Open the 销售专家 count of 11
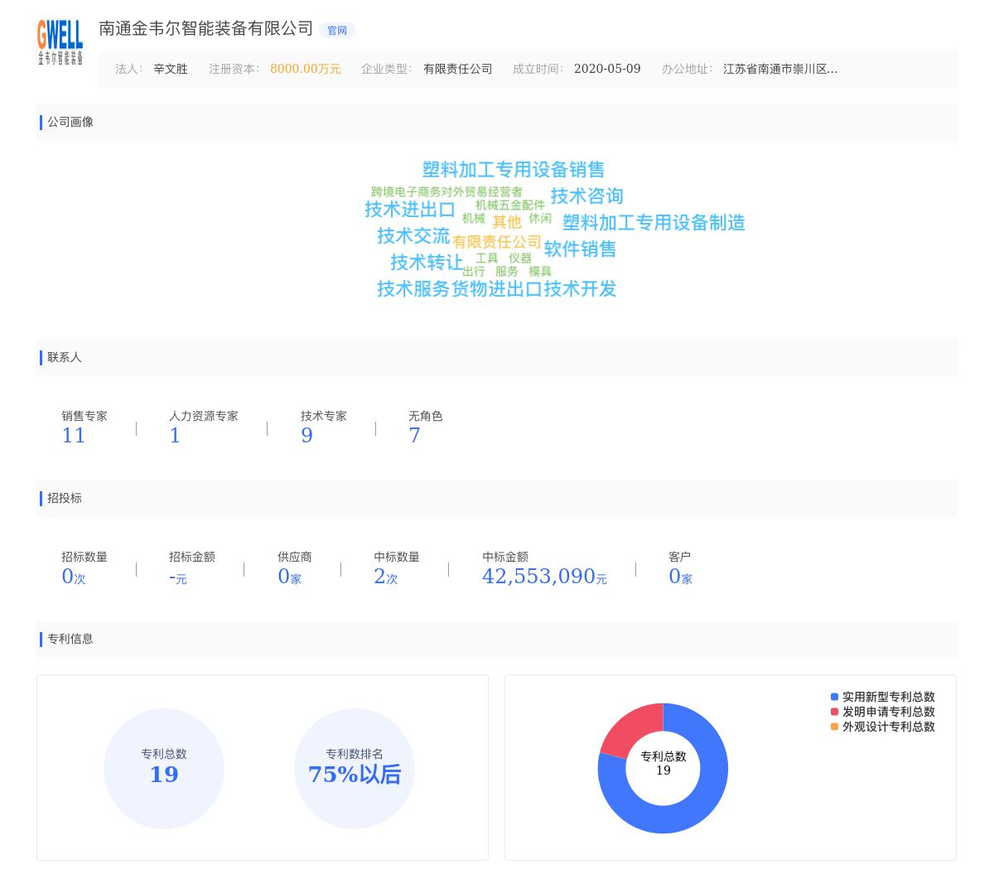 (x=73, y=436)
